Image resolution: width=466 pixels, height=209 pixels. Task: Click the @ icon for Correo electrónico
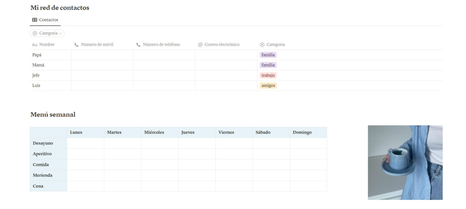pos(200,45)
